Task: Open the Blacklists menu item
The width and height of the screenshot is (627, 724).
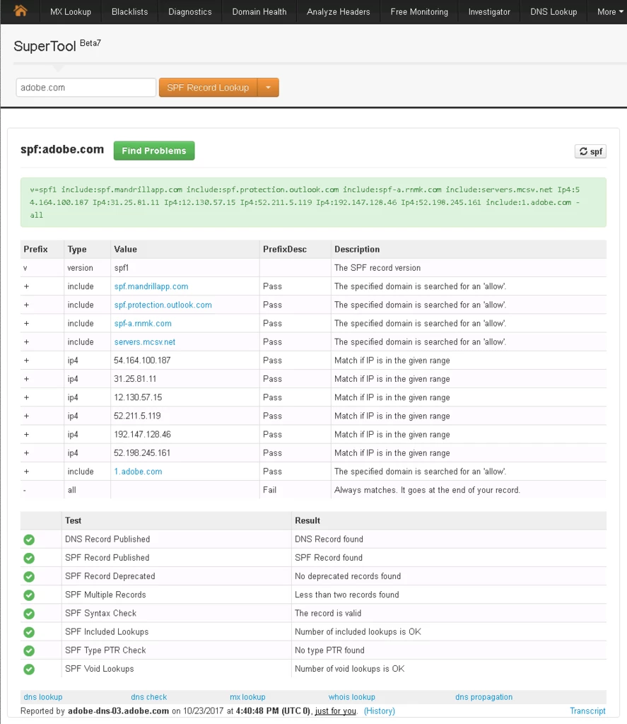Action: tap(130, 11)
